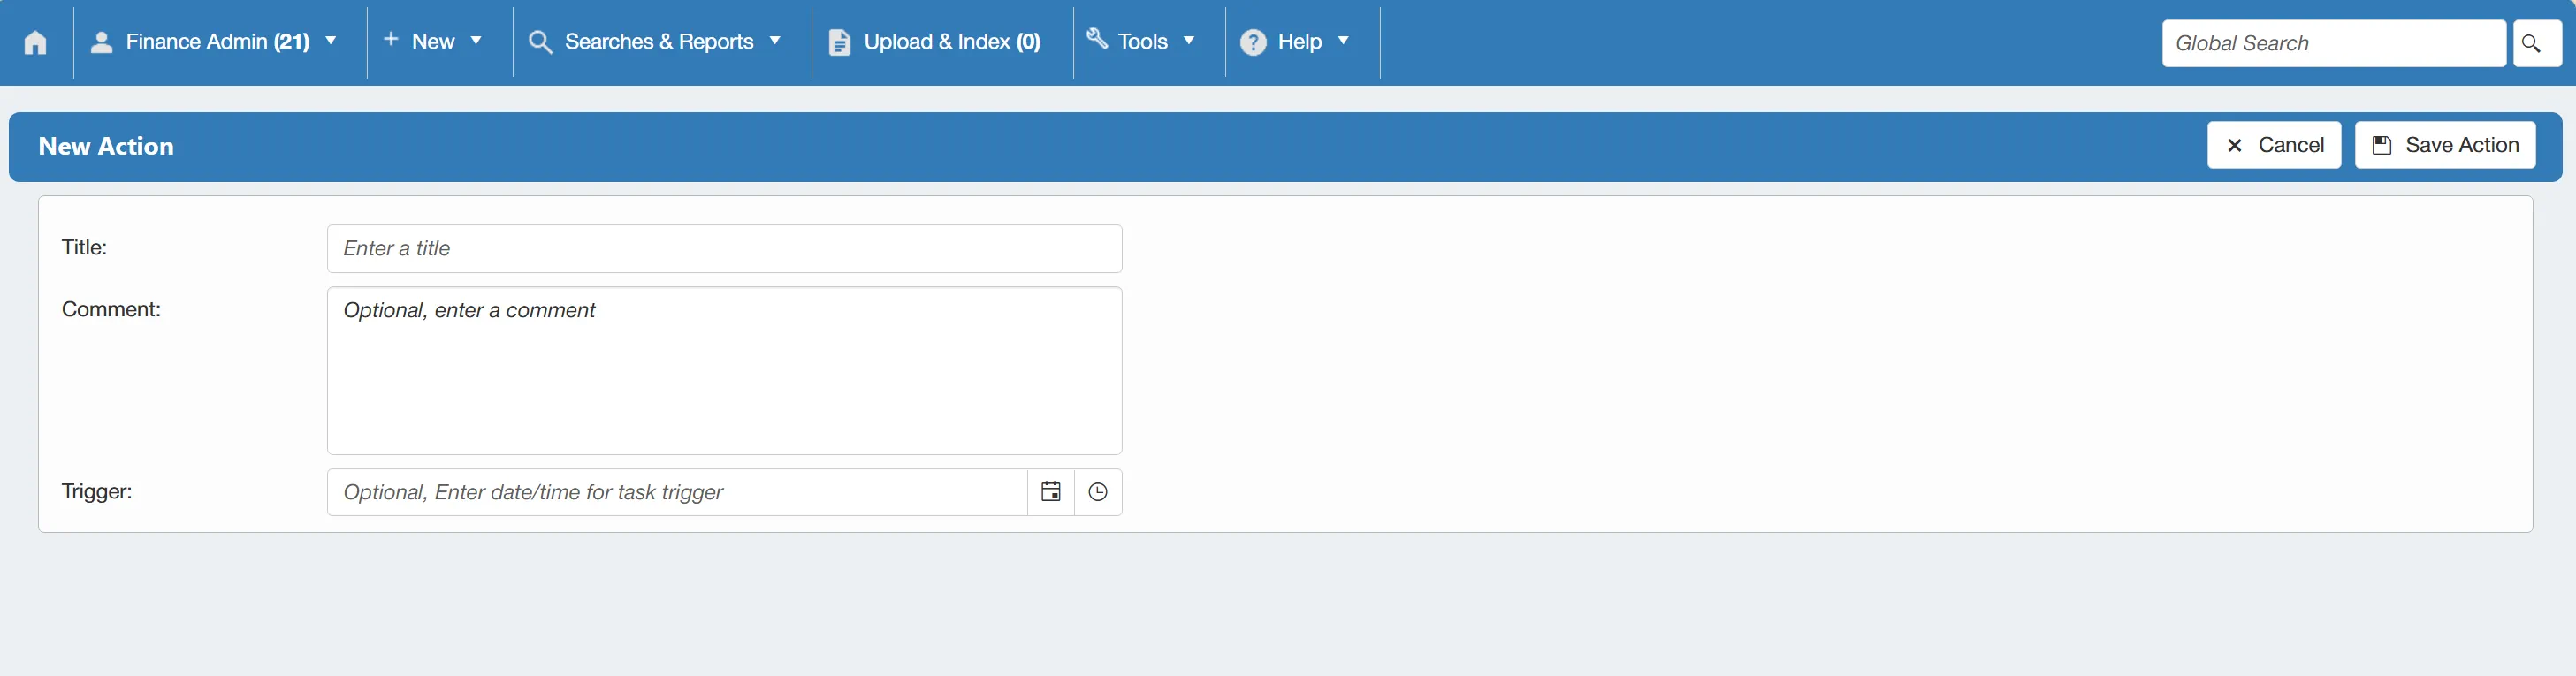Click the Global Search box
The image size is (2576, 676).
pos(2334,43)
